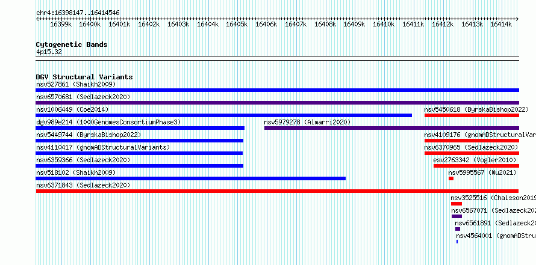This screenshot has height=265, width=536.
Task: Open the nsv1006449 (Coe2014) label
Action: tap(72, 109)
